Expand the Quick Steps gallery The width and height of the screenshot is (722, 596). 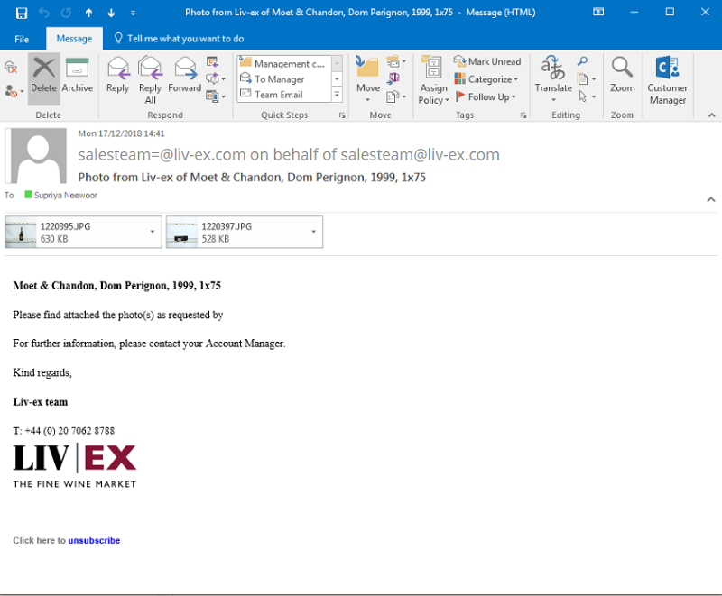(x=337, y=95)
